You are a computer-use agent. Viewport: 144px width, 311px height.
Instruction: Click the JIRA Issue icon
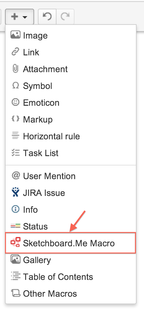click(x=16, y=193)
